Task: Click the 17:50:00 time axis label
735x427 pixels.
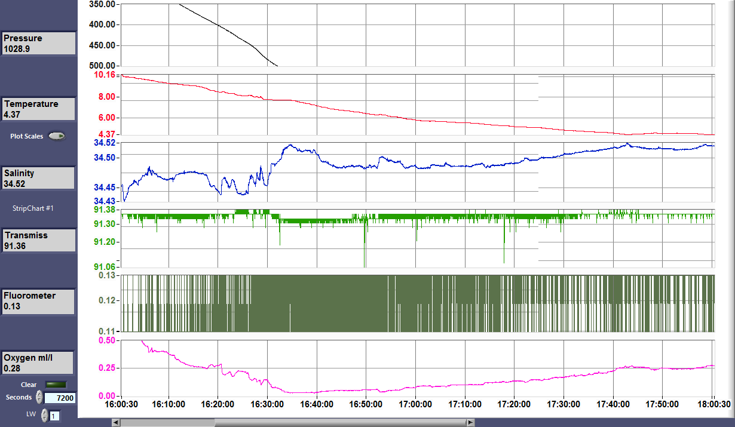Action: (663, 404)
